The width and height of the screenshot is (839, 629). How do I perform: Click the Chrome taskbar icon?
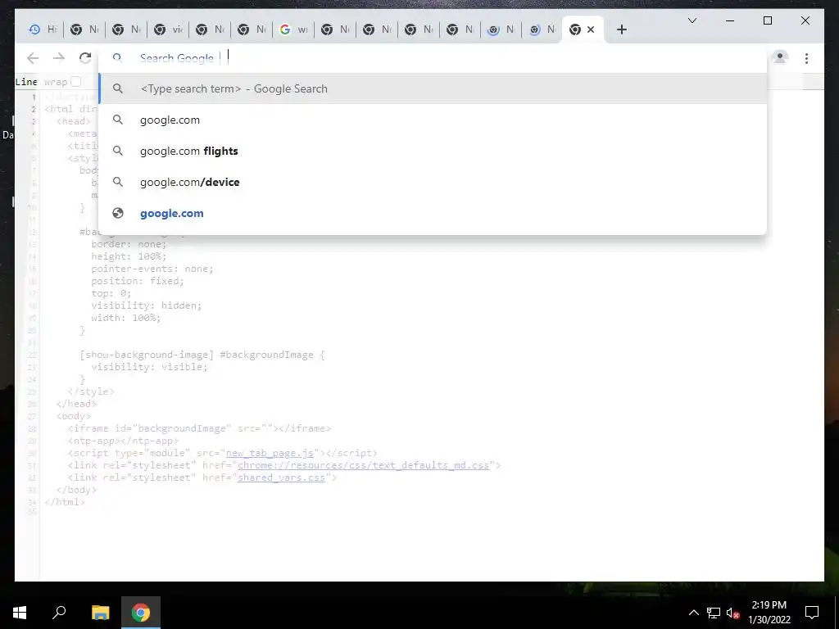click(141, 613)
